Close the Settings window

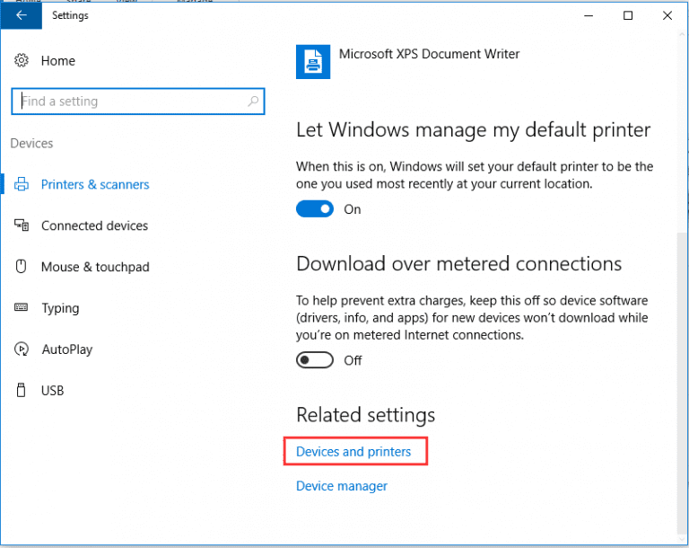pyautogui.click(x=667, y=15)
